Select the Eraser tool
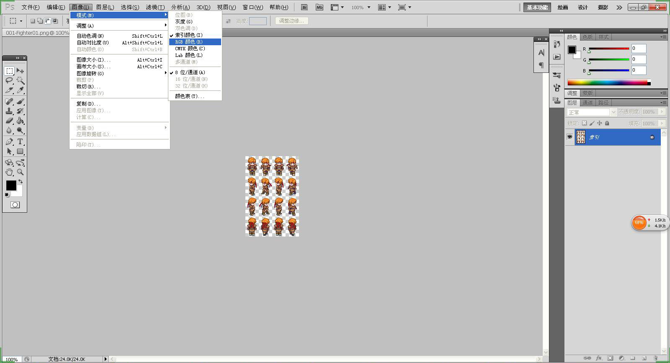This screenshot has width=670, height=363. coord(9,121)
